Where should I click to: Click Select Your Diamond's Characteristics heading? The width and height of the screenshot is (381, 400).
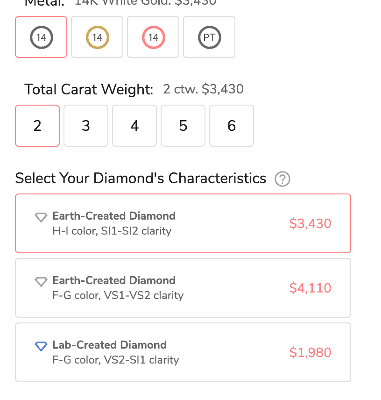click(x=141, y=179)
